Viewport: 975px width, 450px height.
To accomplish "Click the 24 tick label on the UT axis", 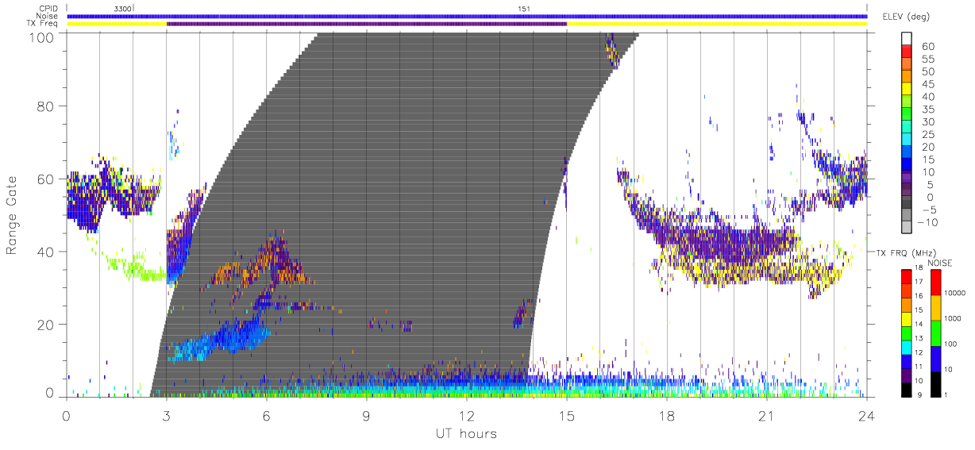I will [x=866, y=415].
